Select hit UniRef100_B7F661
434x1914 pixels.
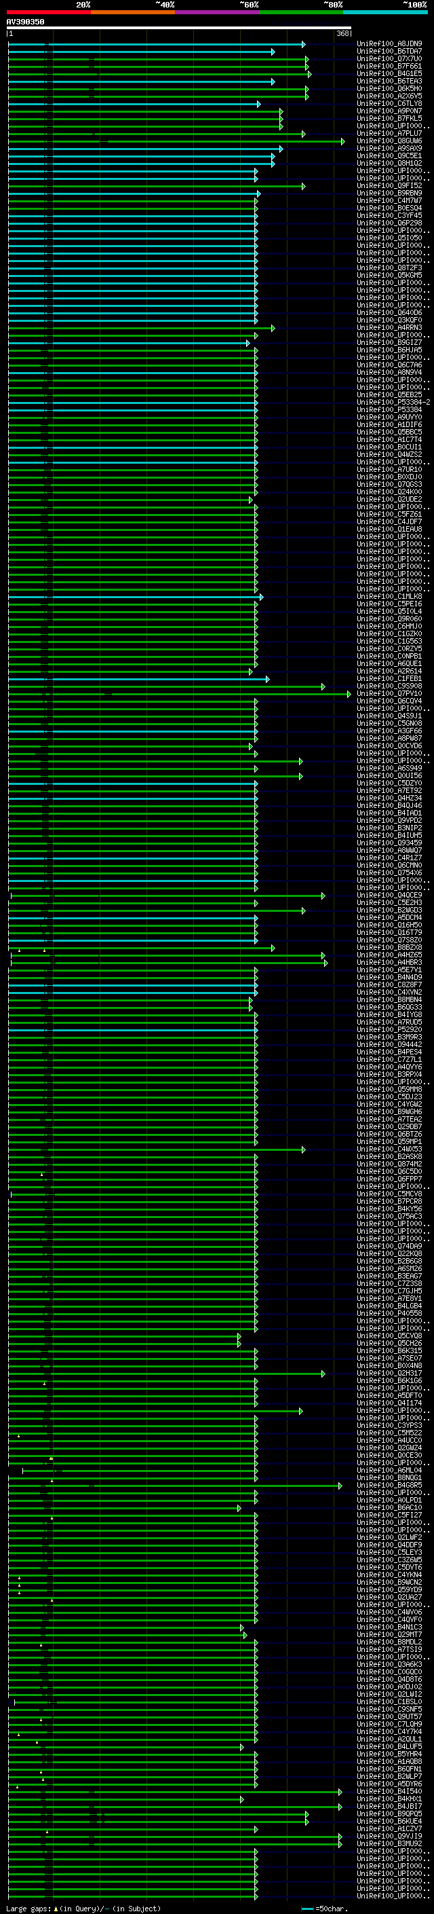coord(389,66)
